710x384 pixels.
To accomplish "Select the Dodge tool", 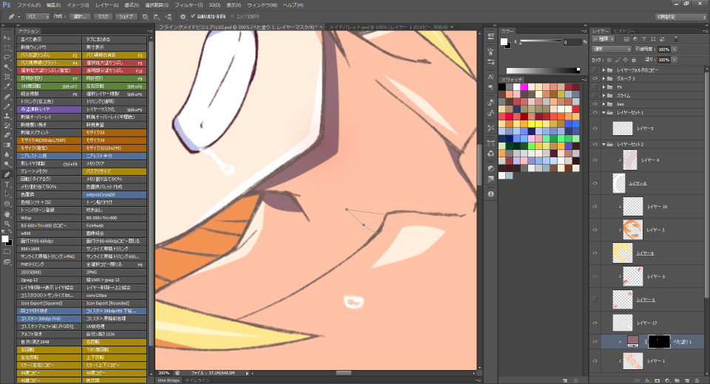I will [7, 165].
